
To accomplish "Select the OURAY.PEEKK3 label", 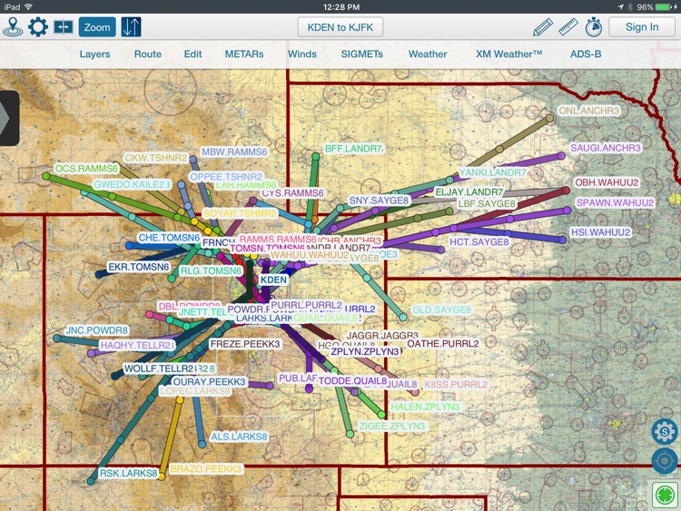I will click(210, 381).
